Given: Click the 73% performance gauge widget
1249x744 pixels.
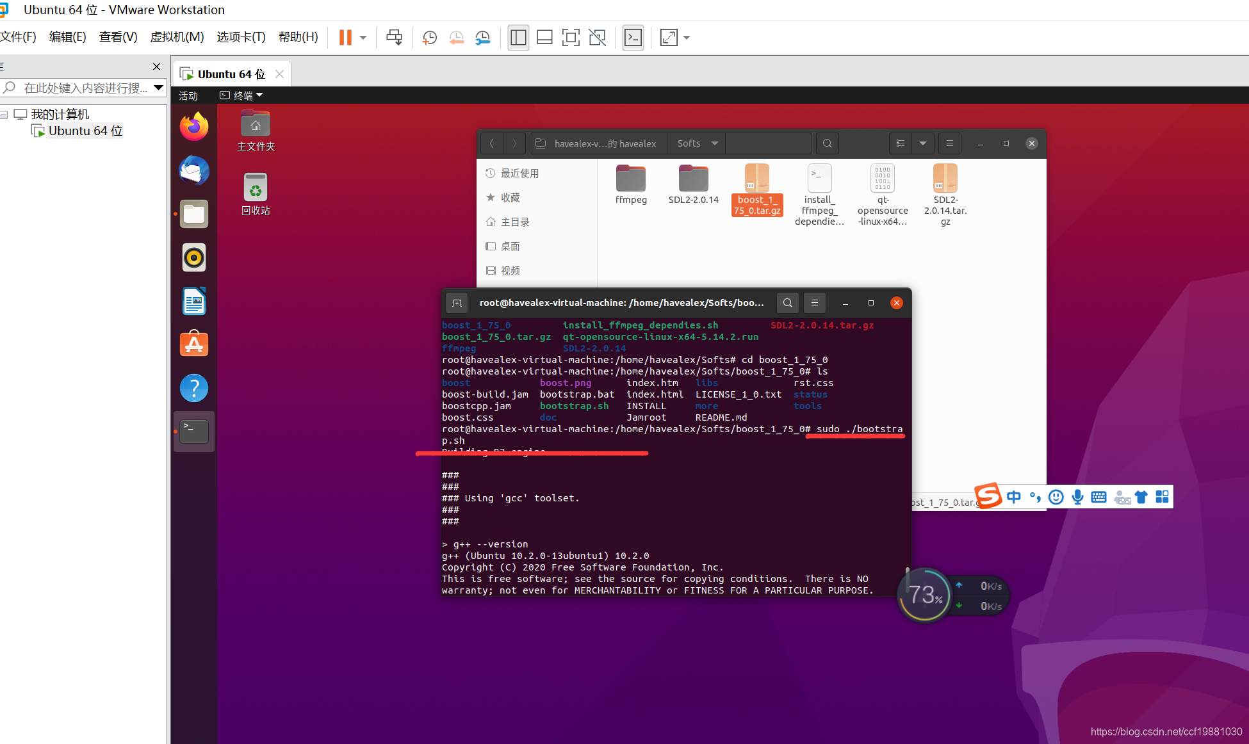Looking at the screenshot, I should point(924,594).
